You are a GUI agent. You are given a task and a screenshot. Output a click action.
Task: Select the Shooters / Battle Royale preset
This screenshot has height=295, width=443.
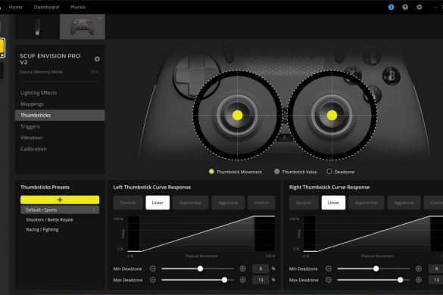pyautogui.click(x=49, y=219)
